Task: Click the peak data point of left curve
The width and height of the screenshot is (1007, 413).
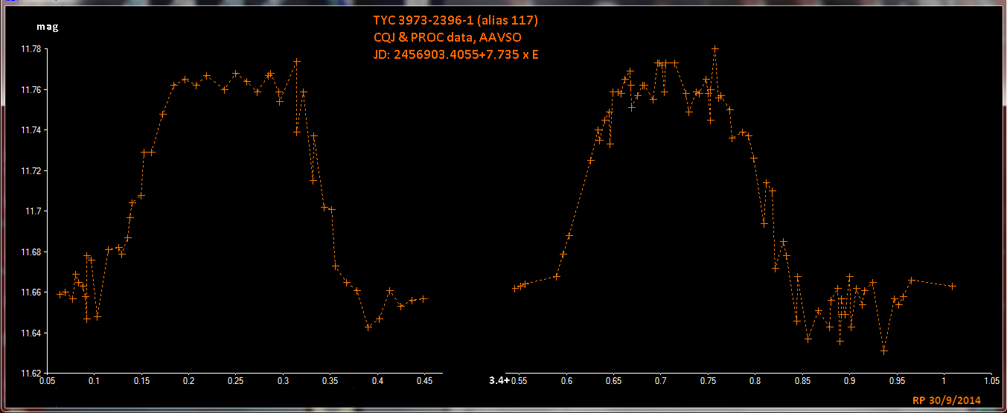Action: point(296,61)
